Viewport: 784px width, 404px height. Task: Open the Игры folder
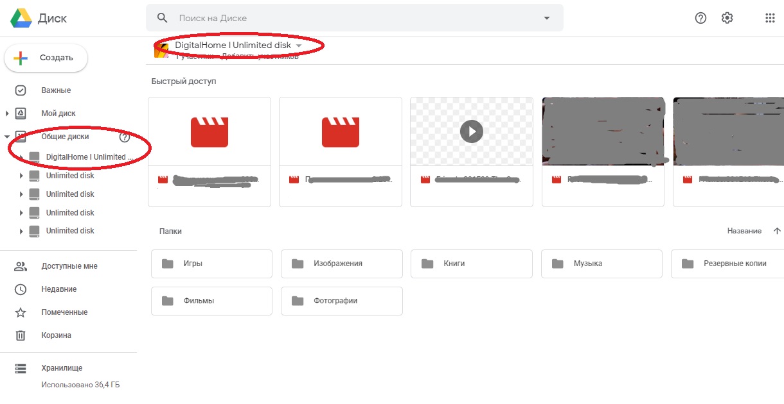[x=211, y=264]
